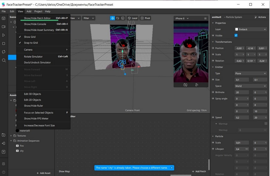Choose Show/Hide Console from the View menu

point(35,24)
